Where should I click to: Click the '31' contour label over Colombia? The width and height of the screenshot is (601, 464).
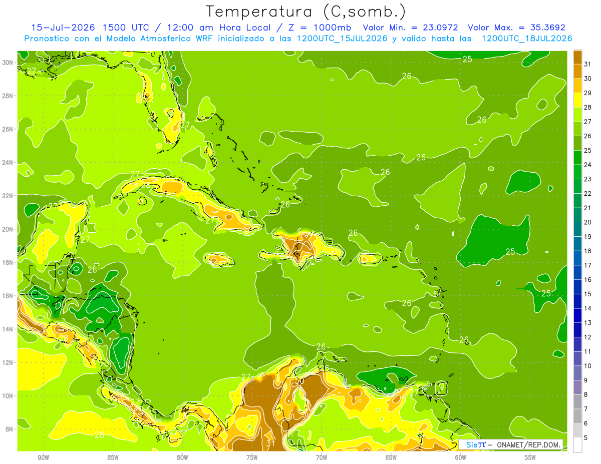(x=271, y=442)
